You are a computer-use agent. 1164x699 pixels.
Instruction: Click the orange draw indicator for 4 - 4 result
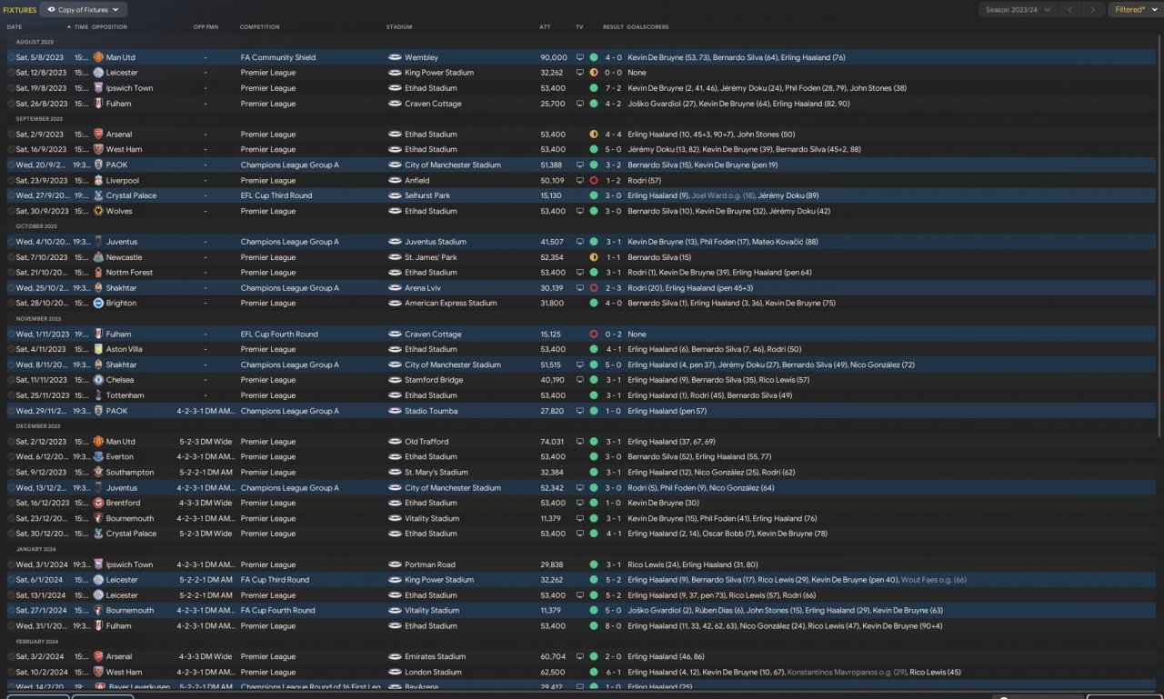594,135
